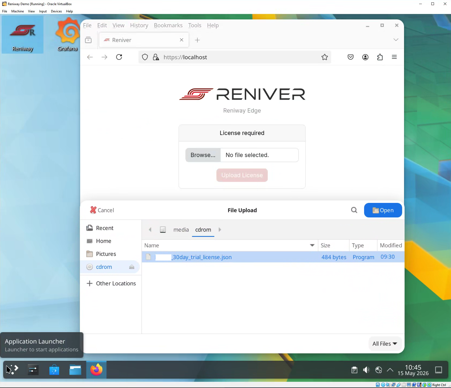The image size is (451, 388).
Task: Open VirtualBox Machine menu
Action: click(x=18, y=11)
